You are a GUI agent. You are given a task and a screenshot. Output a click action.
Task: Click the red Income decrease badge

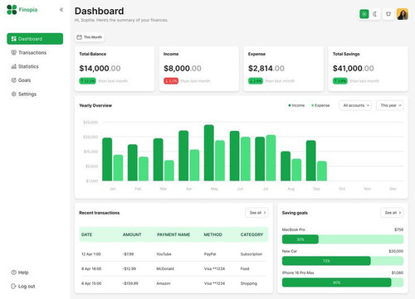[171, 81]
